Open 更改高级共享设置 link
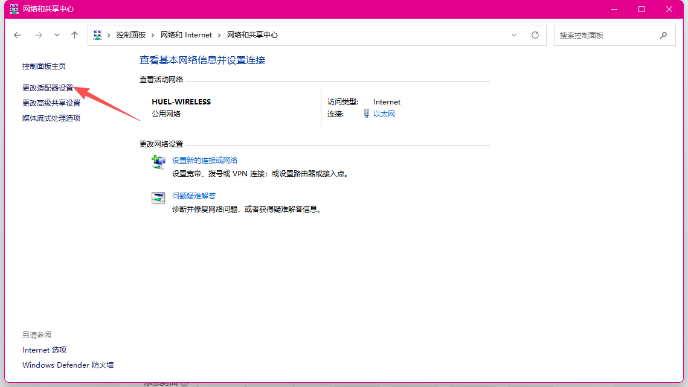Image resolution: width=688 pixels, height=387 pixels. 51,103
